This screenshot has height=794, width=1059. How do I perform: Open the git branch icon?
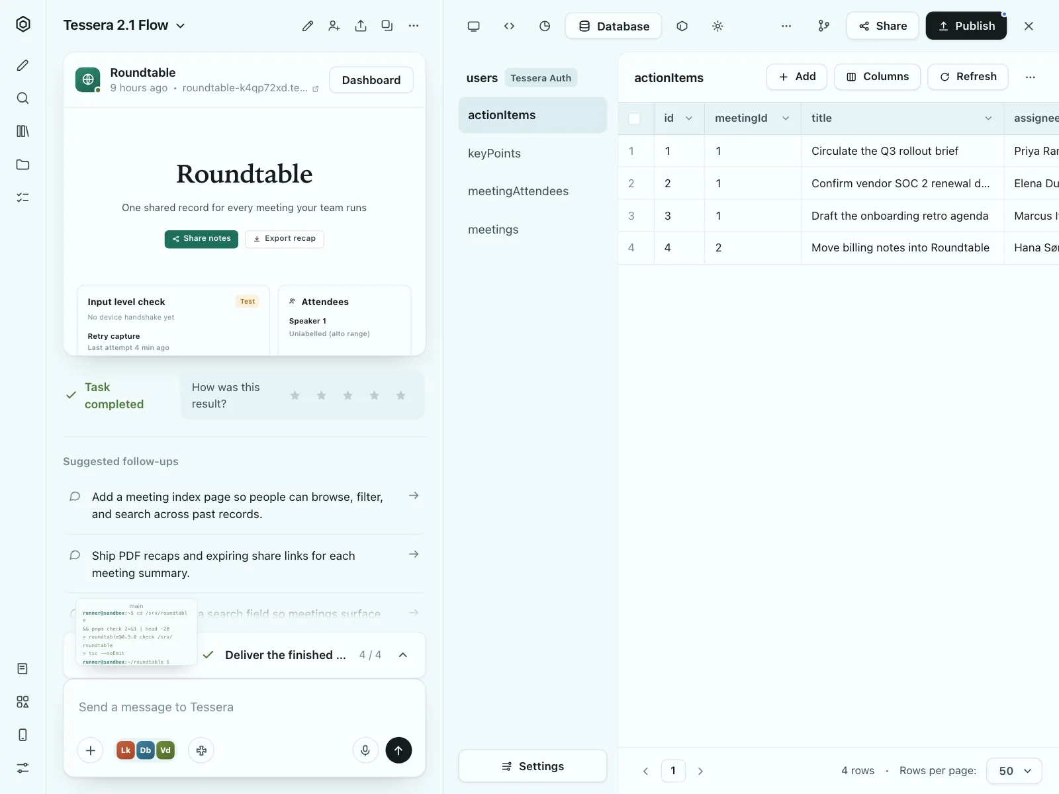pyautogui.click(x=824, y=26)
